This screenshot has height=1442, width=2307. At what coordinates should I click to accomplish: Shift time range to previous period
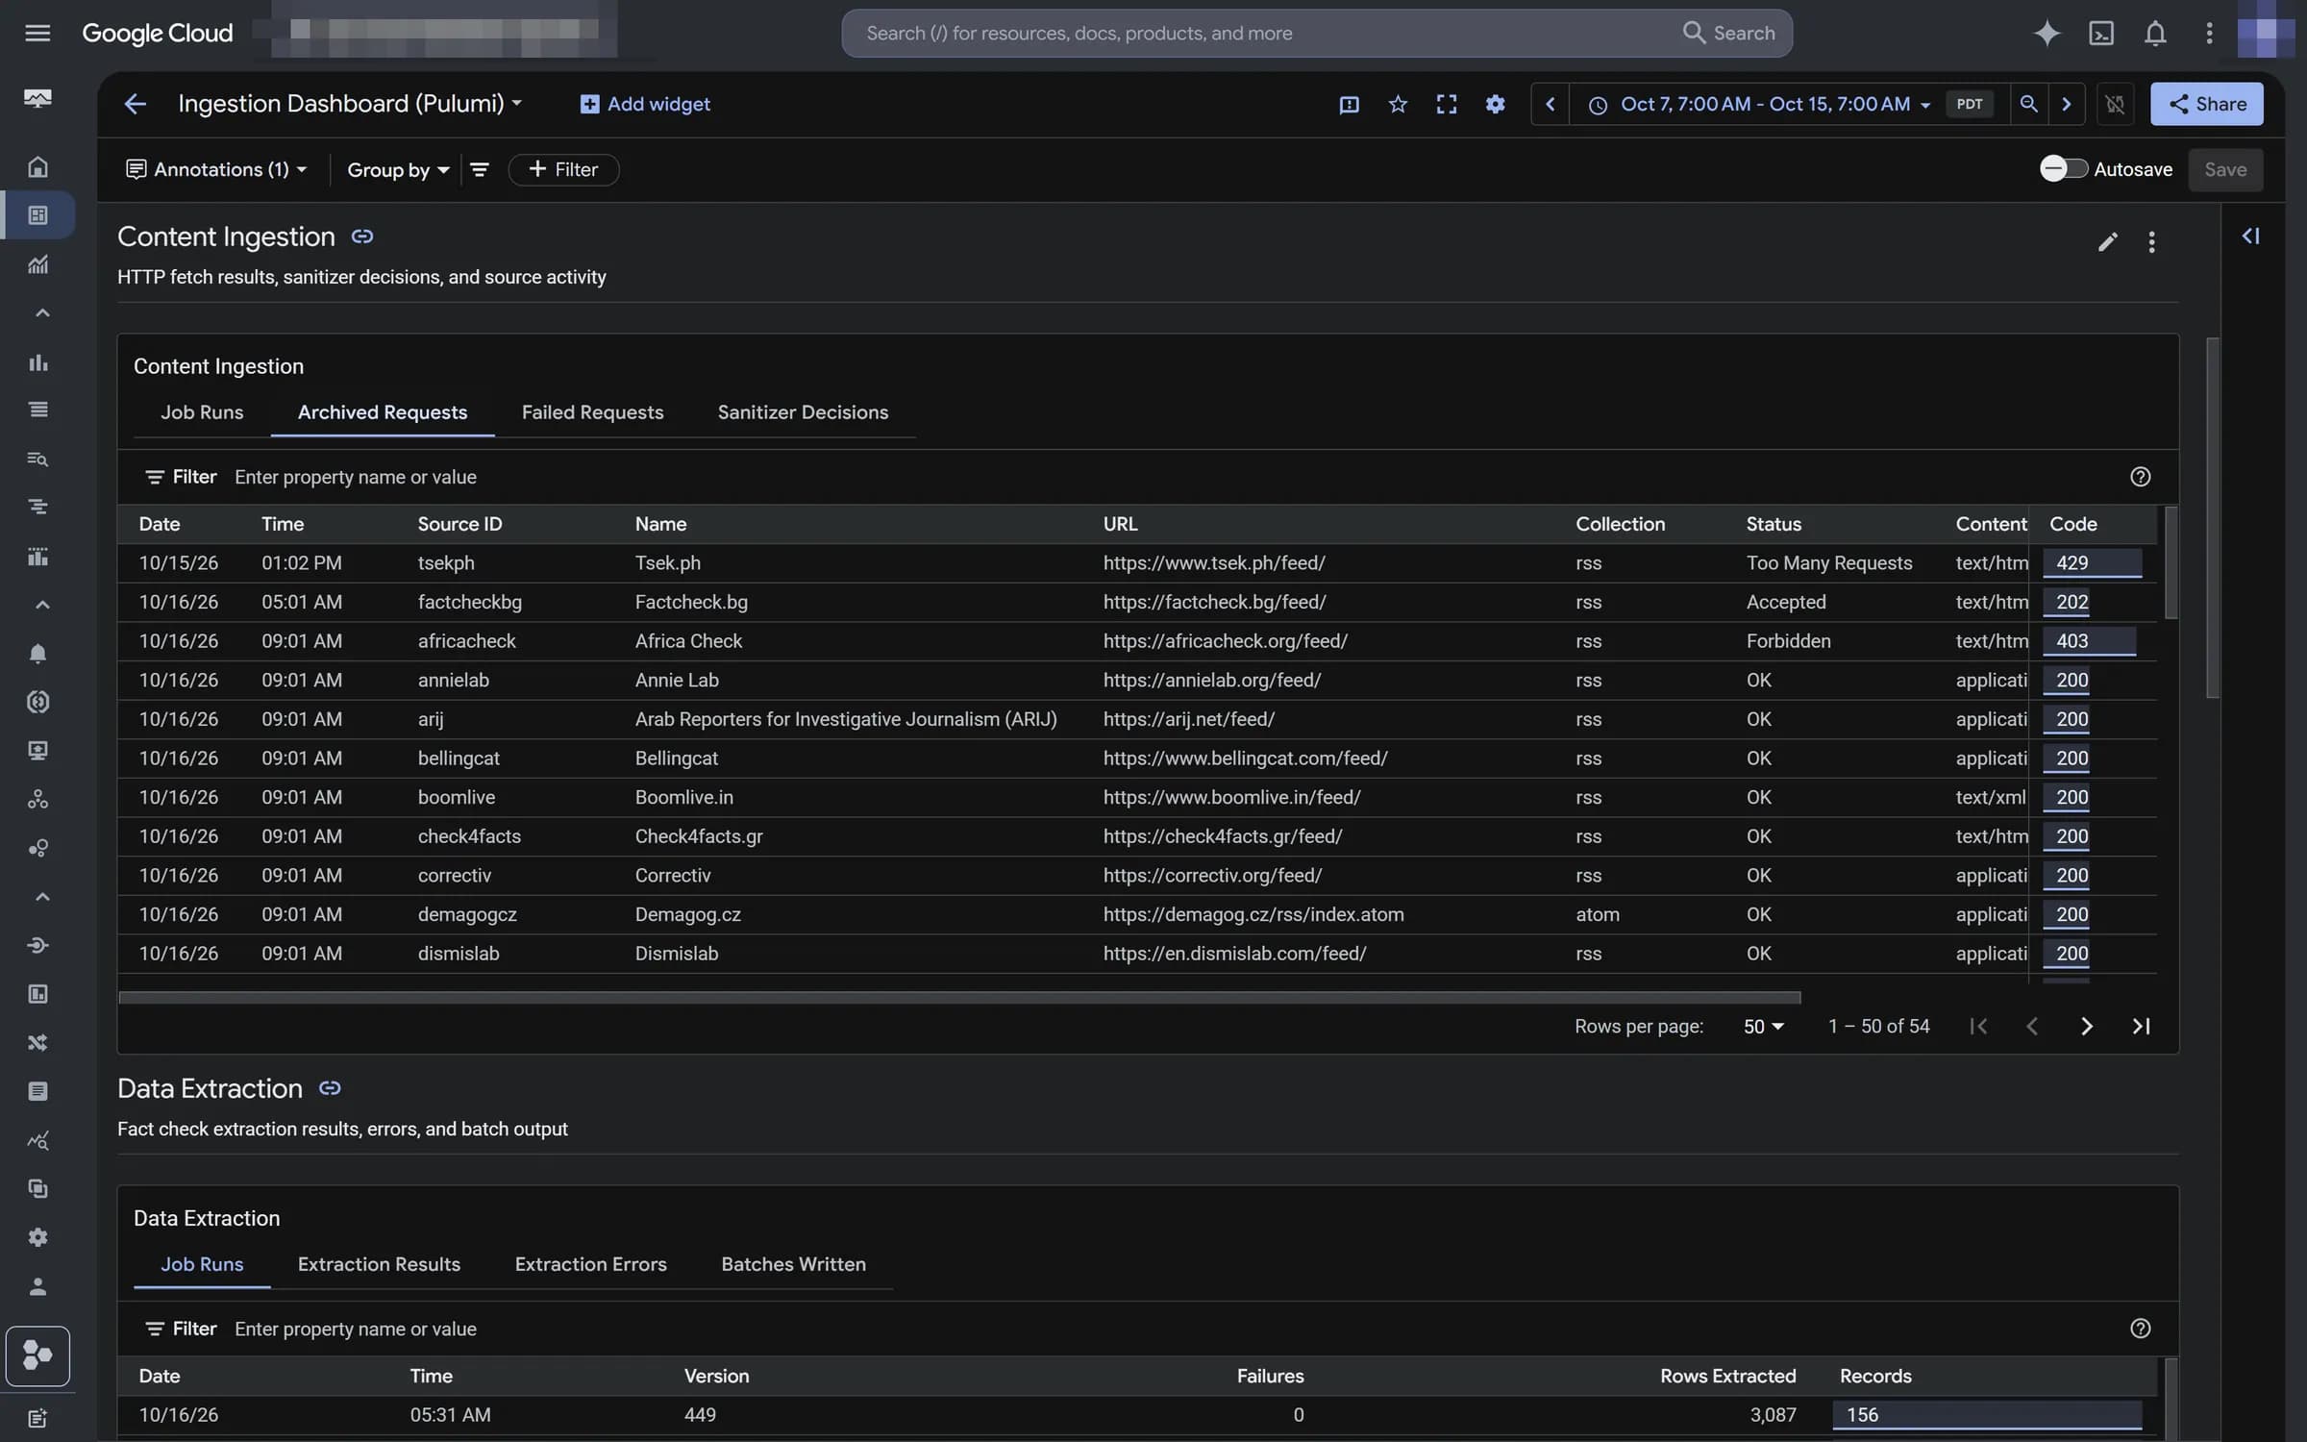point(1550,104)
